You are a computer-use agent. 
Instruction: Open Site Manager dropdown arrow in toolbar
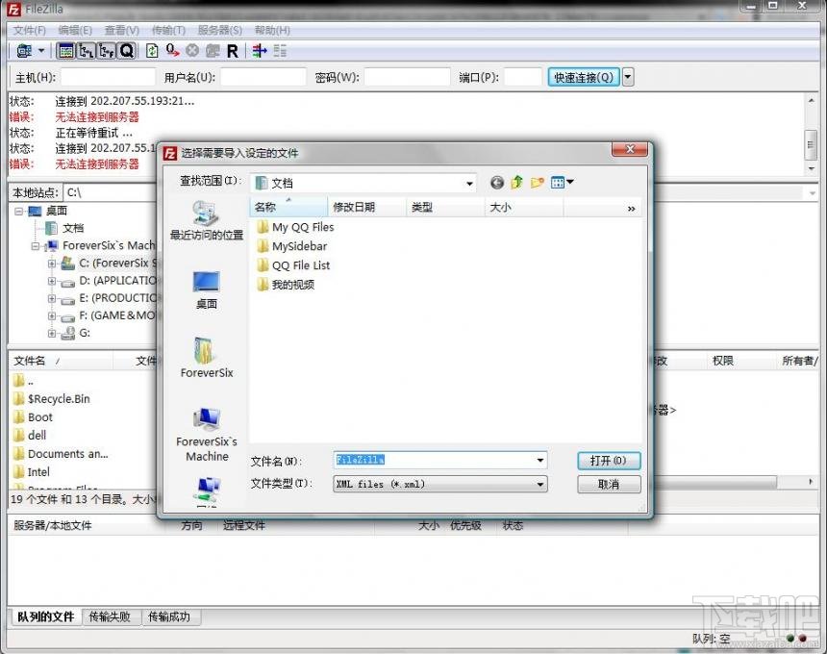(41, 51)
